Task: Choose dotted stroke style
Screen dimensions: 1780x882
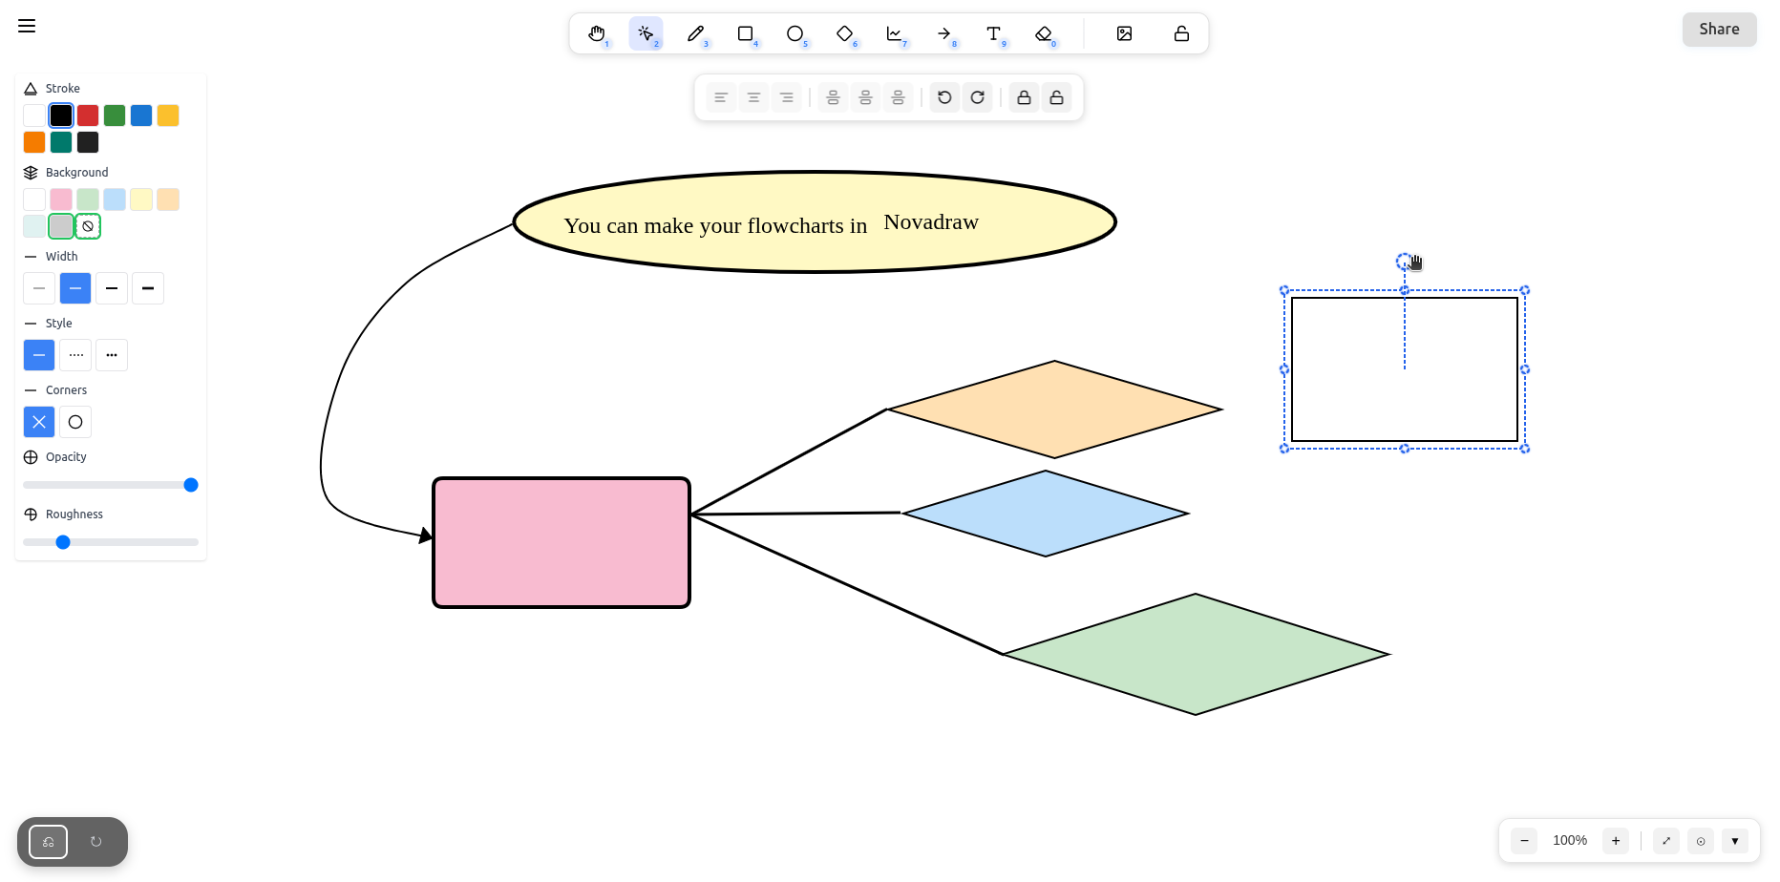Action: point(112,355)
